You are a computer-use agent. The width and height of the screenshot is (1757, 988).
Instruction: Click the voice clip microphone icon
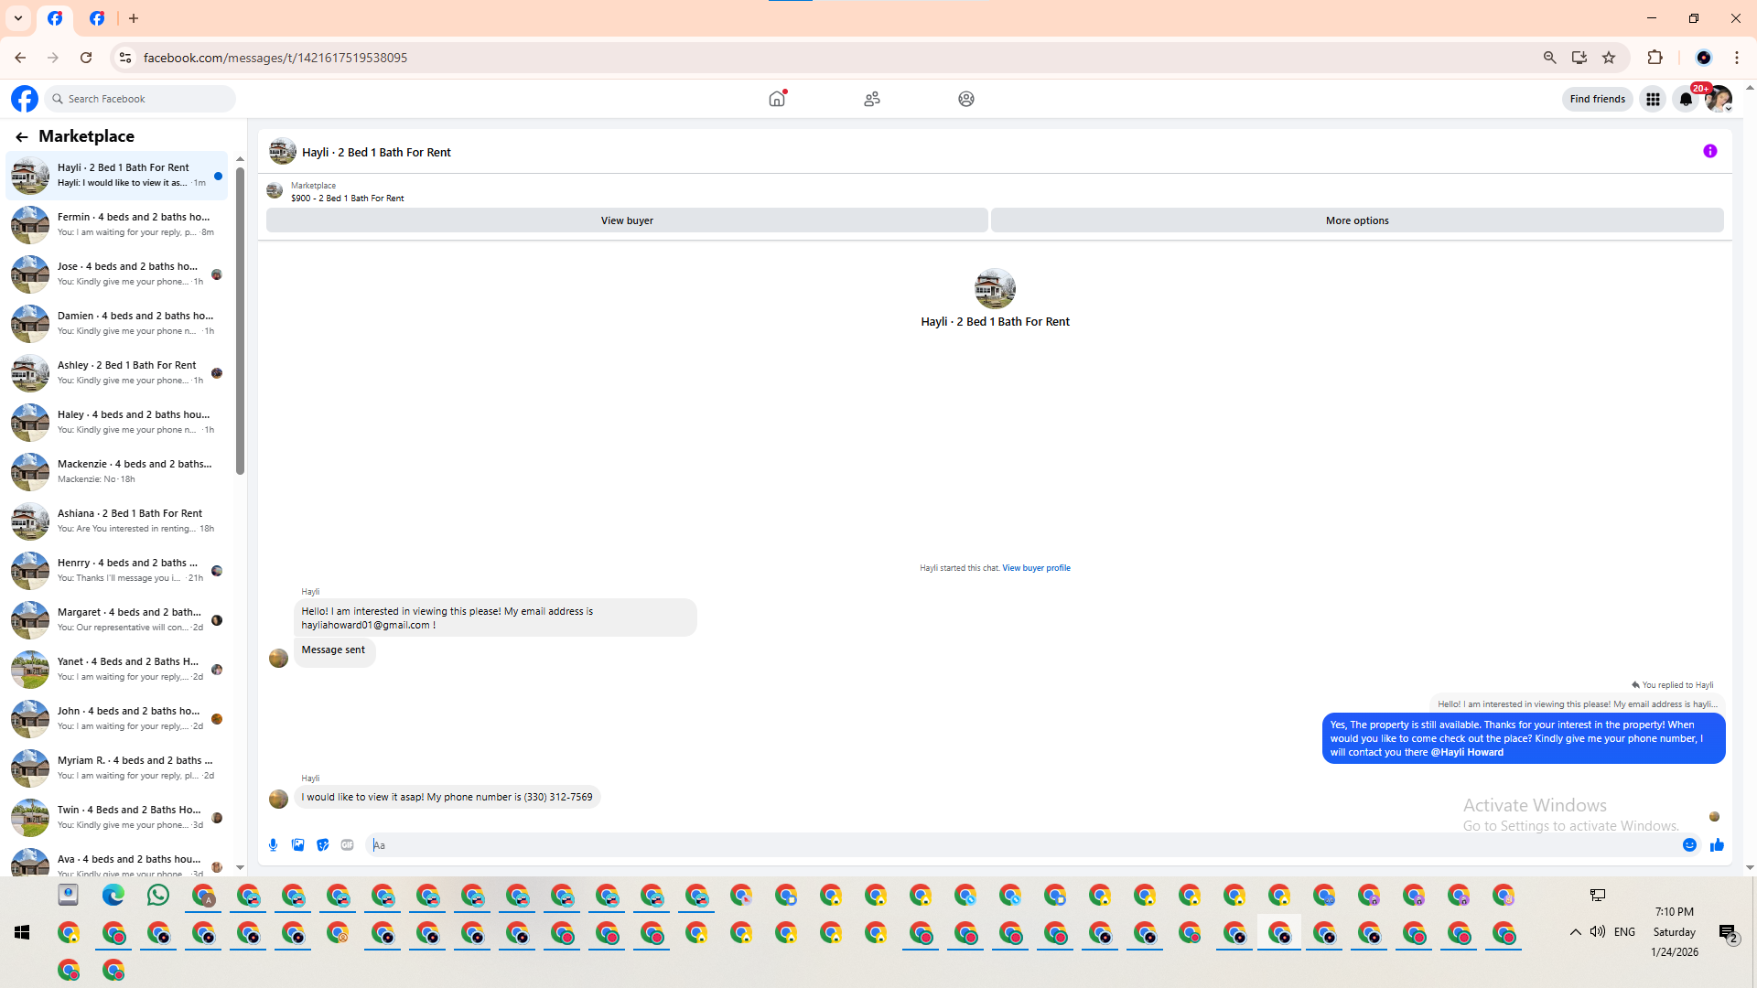coord(273,845)
